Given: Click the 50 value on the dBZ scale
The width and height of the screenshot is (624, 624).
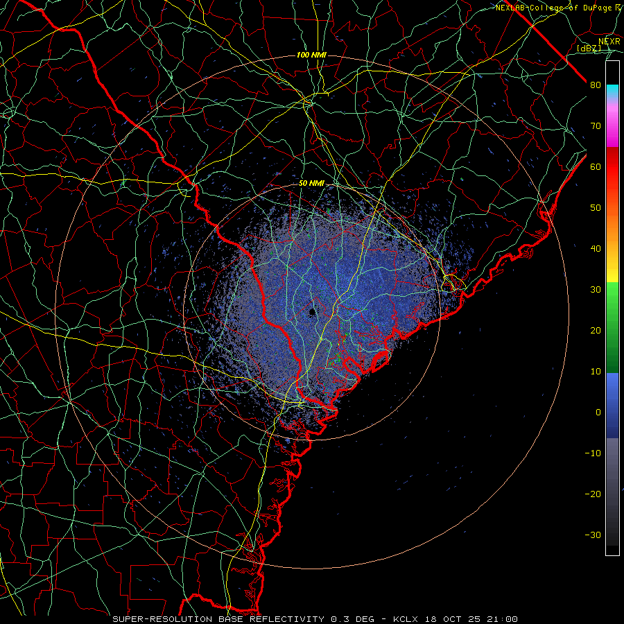Looking at the screenshot, I should (596, 208).
